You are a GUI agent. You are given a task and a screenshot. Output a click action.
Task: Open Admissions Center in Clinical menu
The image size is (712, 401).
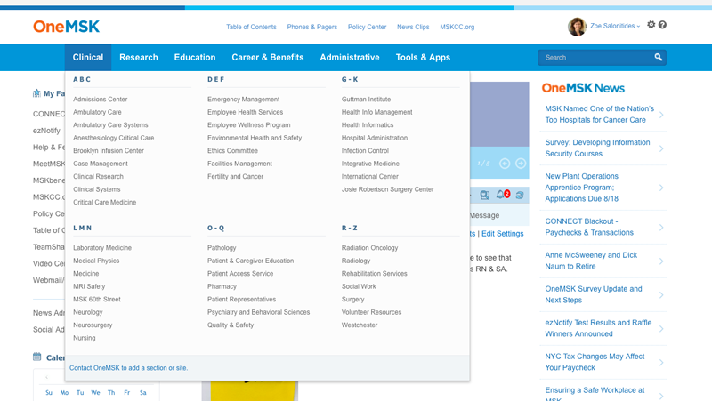point(100,100)
